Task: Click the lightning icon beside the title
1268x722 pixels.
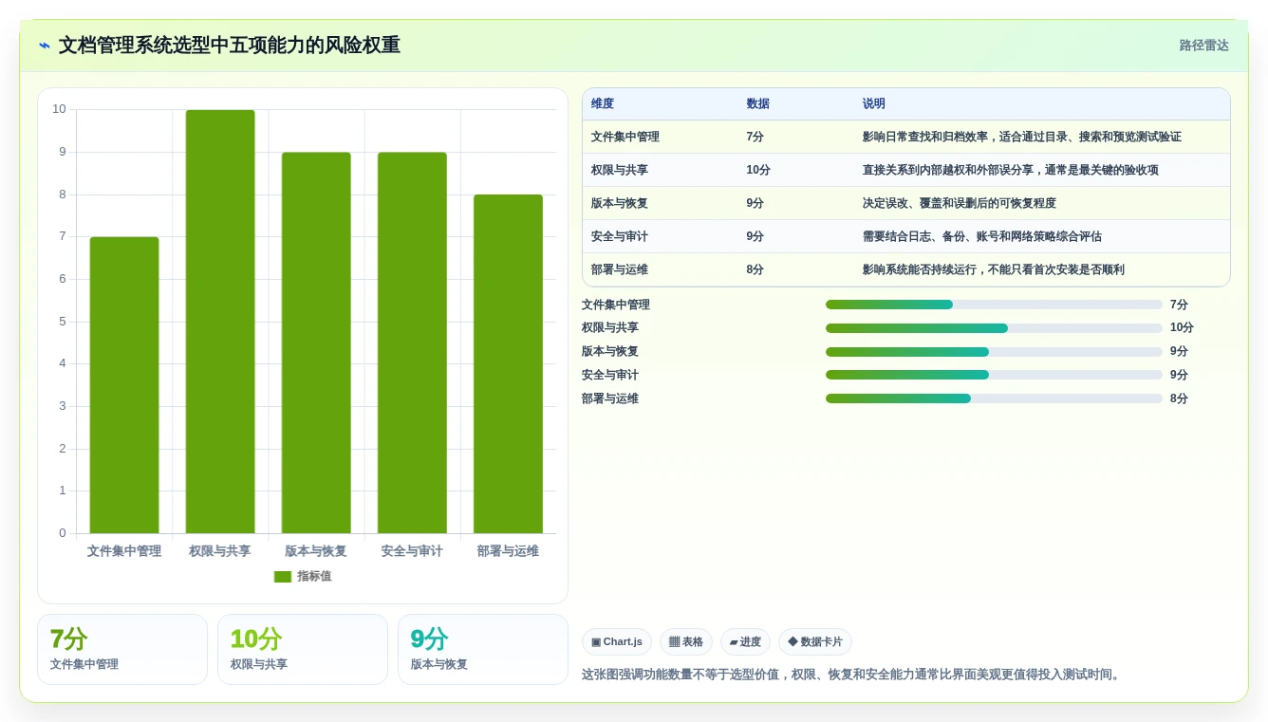Action: pos(45,46)
